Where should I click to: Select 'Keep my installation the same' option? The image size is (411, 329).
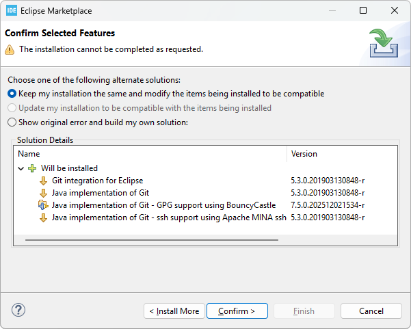[12, 94]
